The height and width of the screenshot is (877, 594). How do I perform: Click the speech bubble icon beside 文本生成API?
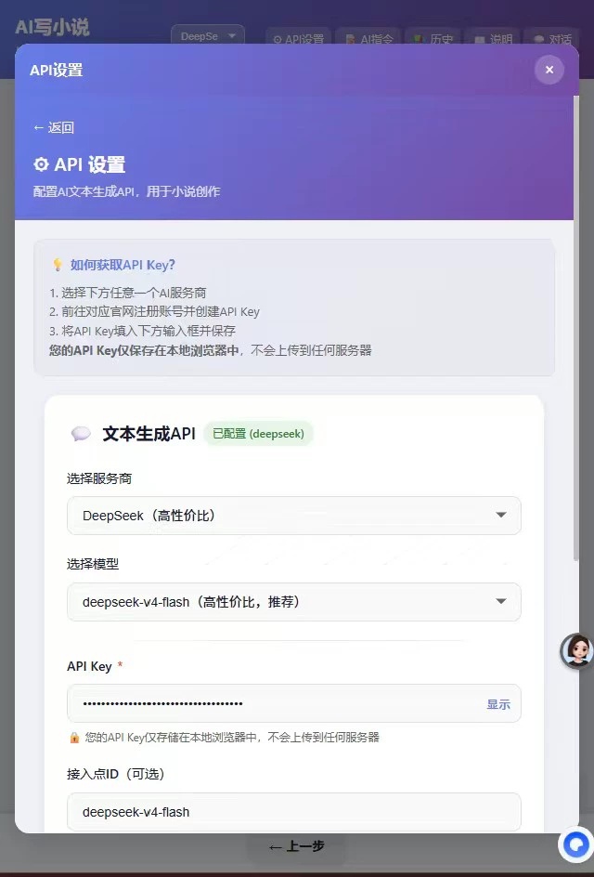tap(81, 434)
